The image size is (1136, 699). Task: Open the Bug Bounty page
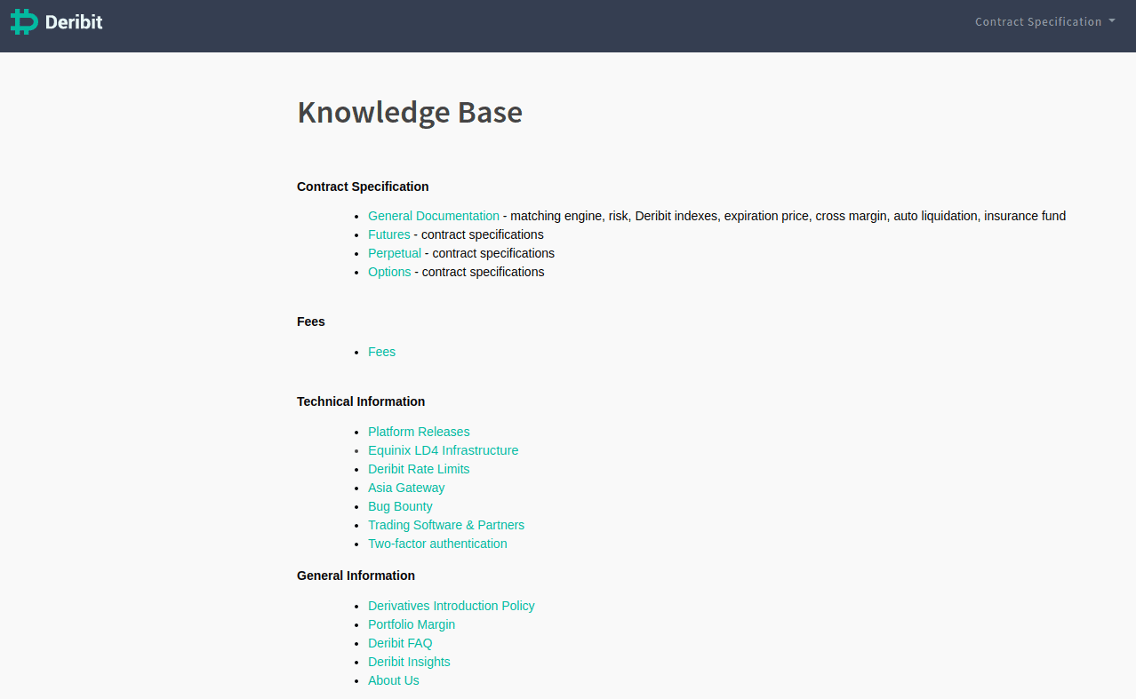click(400, 506)
